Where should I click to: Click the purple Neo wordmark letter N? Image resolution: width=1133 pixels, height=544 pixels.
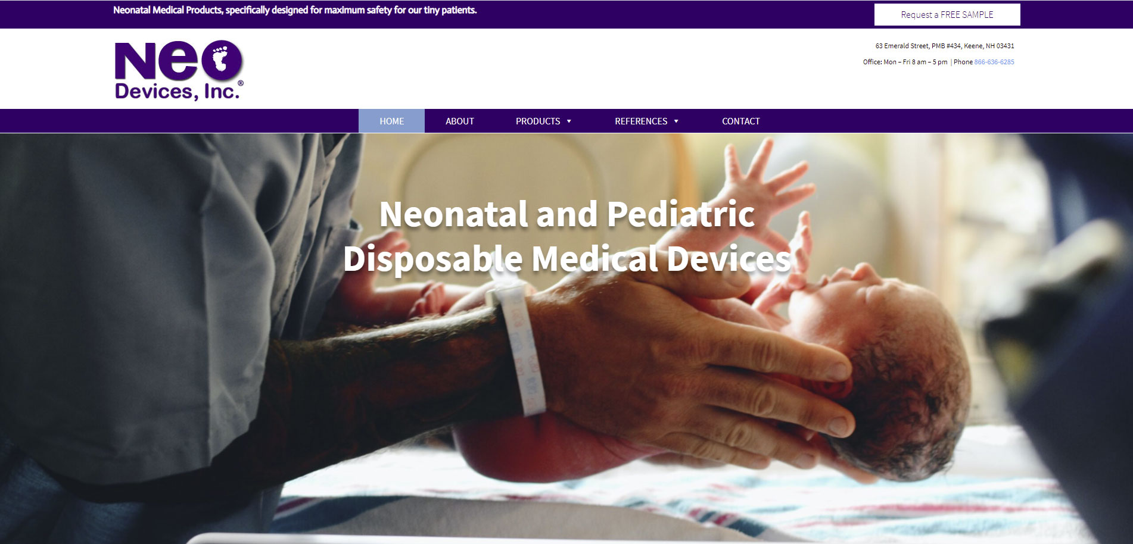tap(136, 61)
